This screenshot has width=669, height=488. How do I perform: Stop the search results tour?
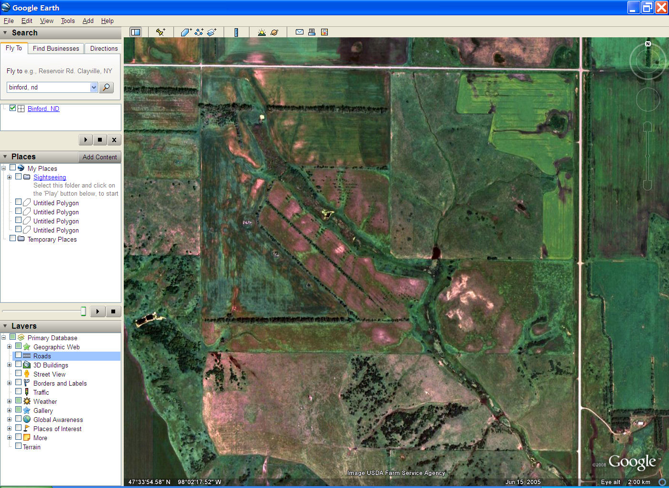point(100,140)
